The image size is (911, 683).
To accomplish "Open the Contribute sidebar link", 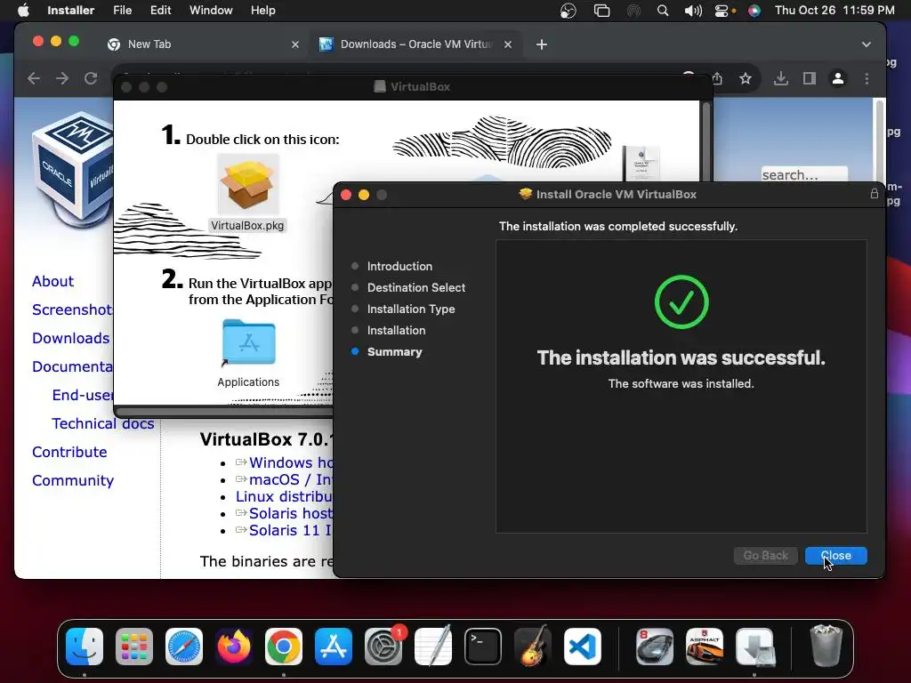I will coord(69,452).
